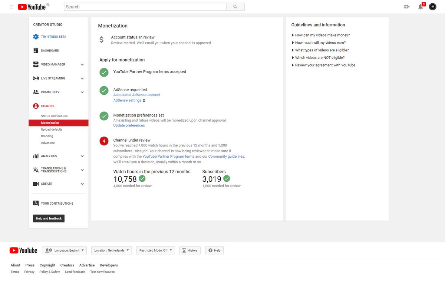Open the upload video camera icon
This screenshot has width=445, height=282.
[x=407, y=7]
